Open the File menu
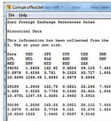The height and width of the screenshot is (121, 111). click(12, 15)
